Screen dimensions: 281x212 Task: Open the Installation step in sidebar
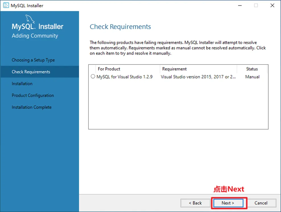coord(22,84)
